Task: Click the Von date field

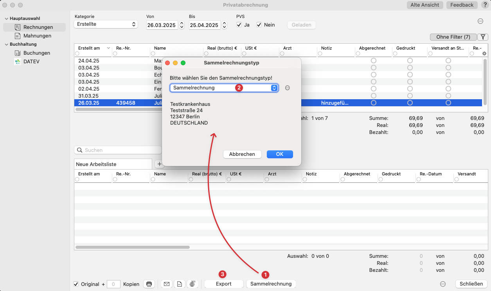Action: point(162,25)
